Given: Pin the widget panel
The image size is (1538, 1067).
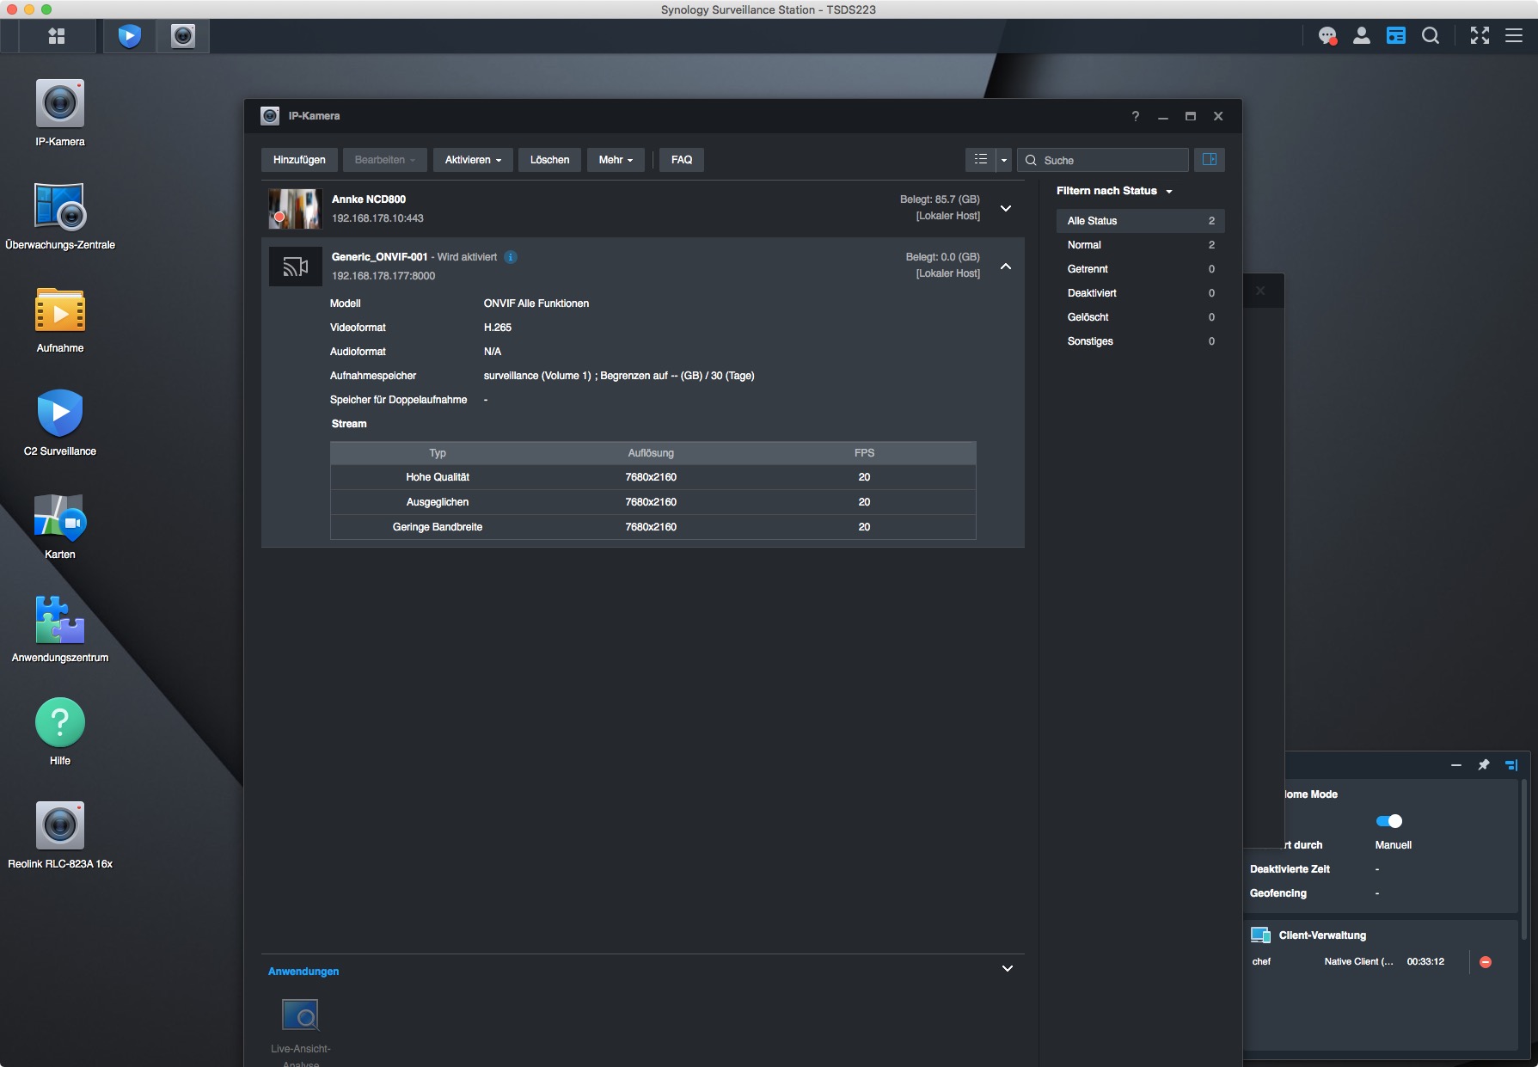Looking at the screenshot, I should coord(1484,765).
